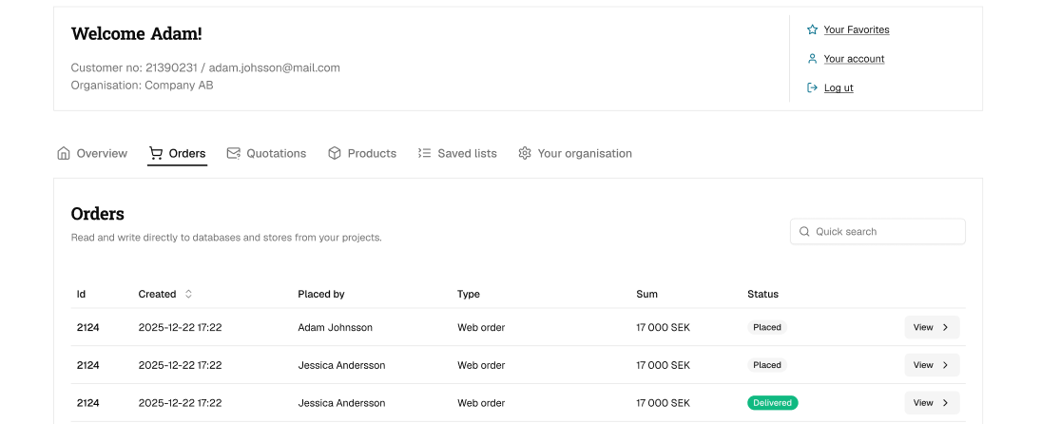The width and height of the screenshot is (1041, 424).
Task: Click the envelope icon for Quotations
Action: coord(233,153)
